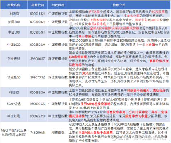Select the 中证红利 index name cell
The image size is (171, 143).
pyautogui.click(x=14, y=116)
